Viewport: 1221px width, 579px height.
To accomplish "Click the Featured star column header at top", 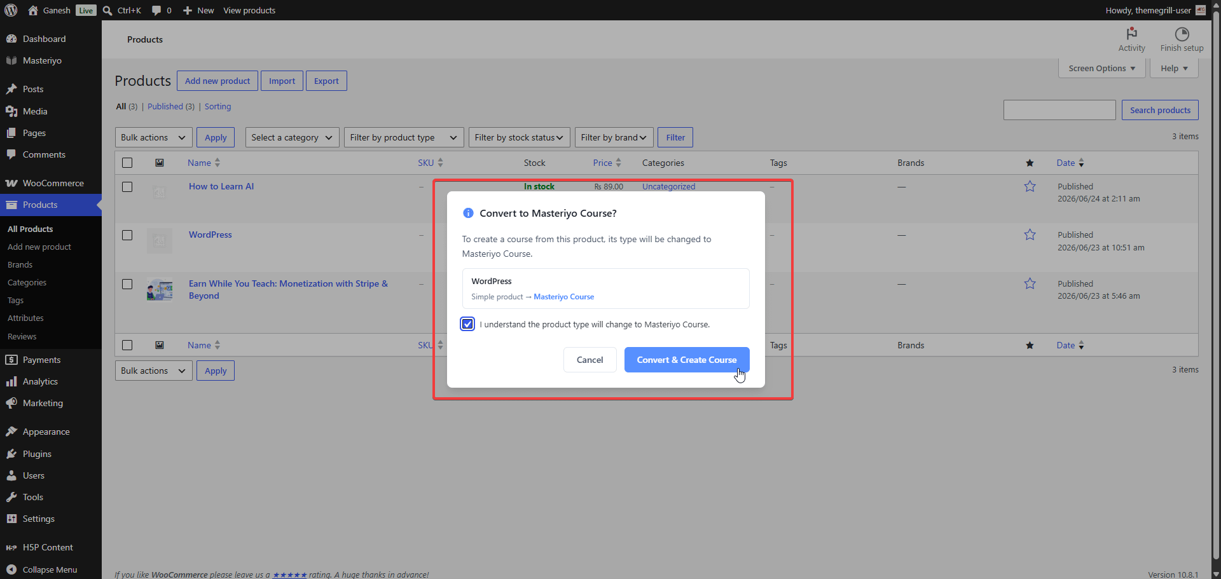I will 1030,163.
